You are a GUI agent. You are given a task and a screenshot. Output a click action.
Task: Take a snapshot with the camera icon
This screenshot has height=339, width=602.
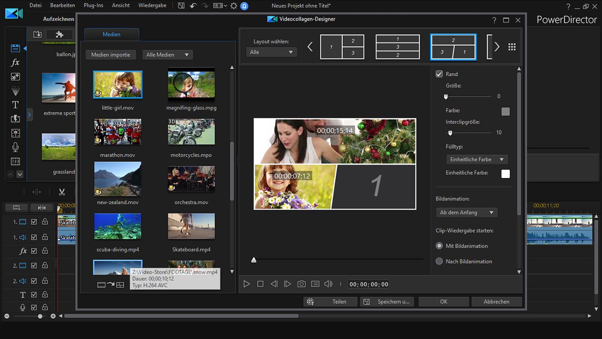coord(301,284)
